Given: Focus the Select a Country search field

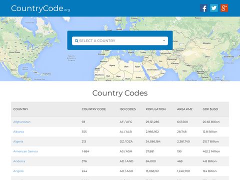Looking at the screenshot, I should click(x=120, y=41).
